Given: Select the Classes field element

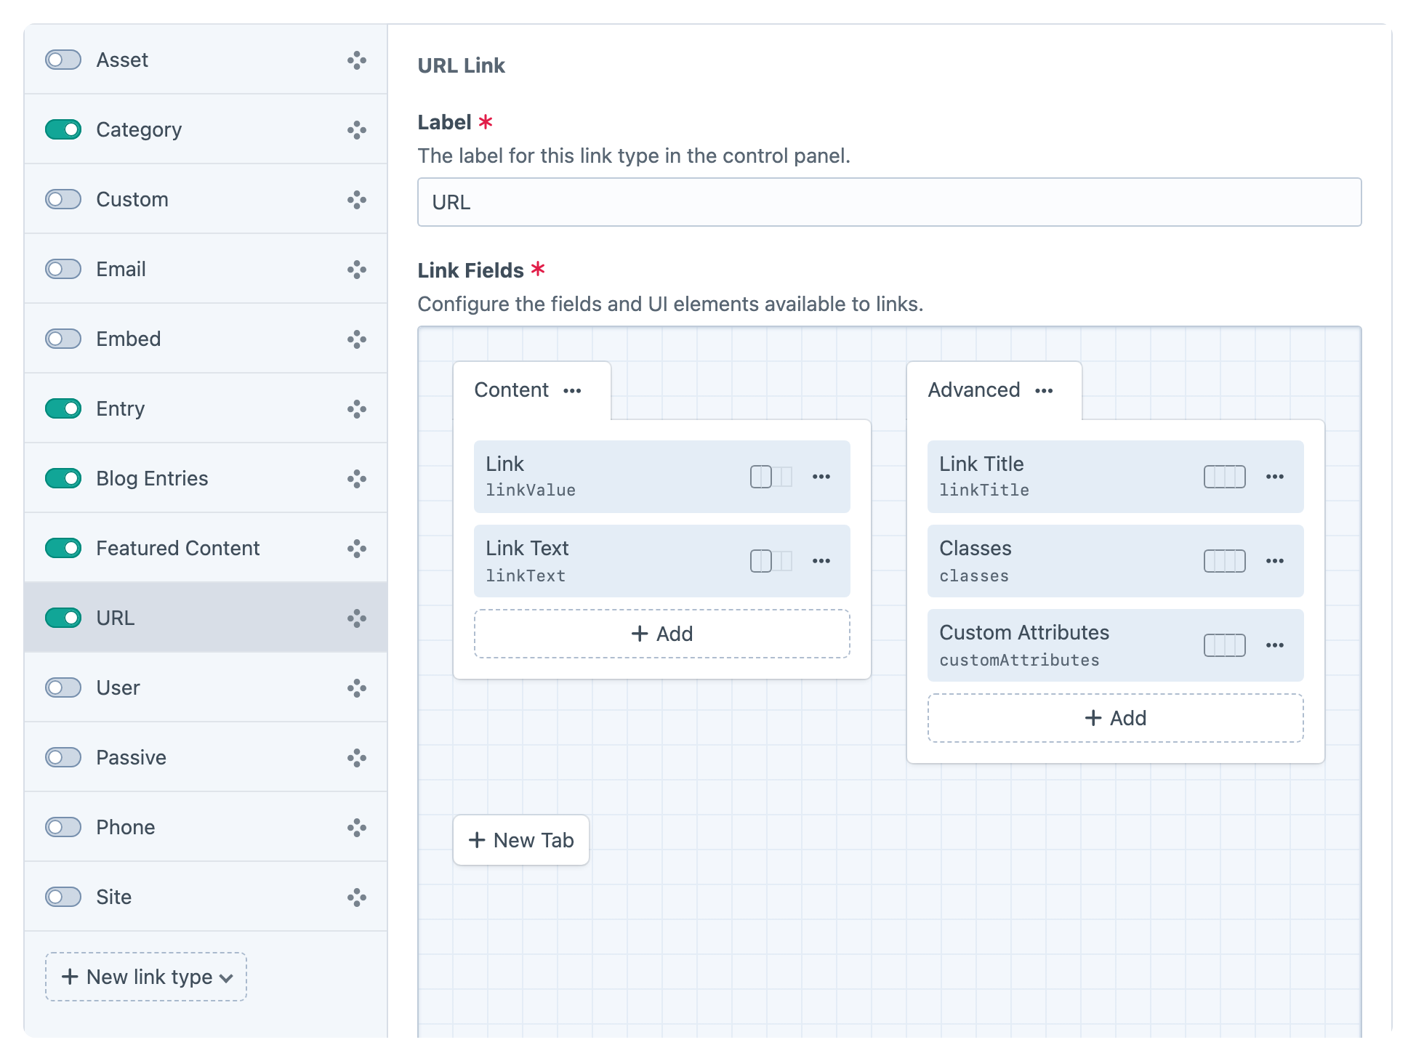Looking at the screenshot, I should (x=1116, y=561).
